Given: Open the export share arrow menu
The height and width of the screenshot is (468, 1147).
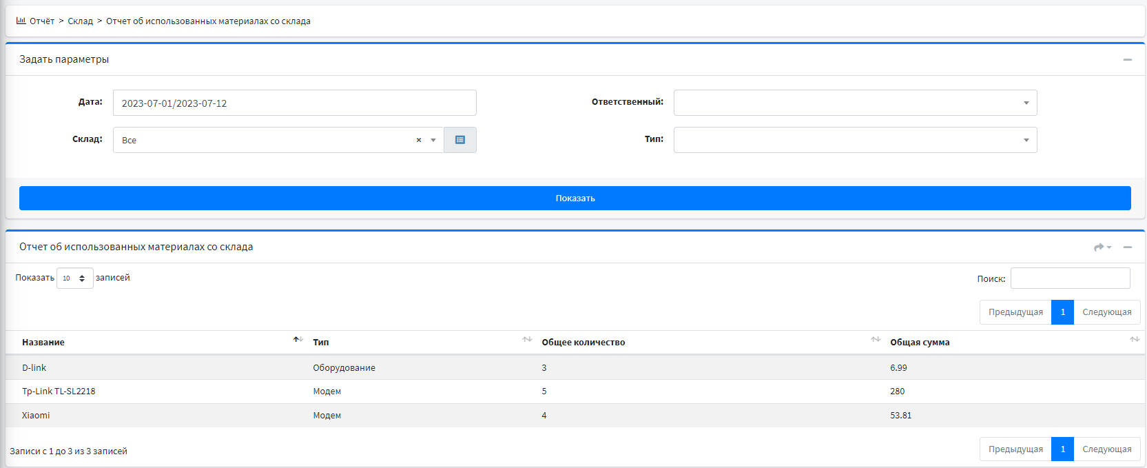Looking at the screenshot, I should [1102, 247].
